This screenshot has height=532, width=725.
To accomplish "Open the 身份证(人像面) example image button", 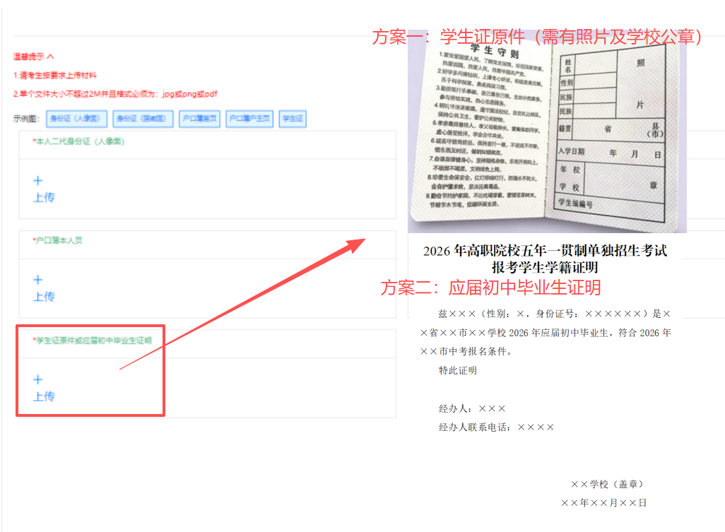I will click(76, 119).
